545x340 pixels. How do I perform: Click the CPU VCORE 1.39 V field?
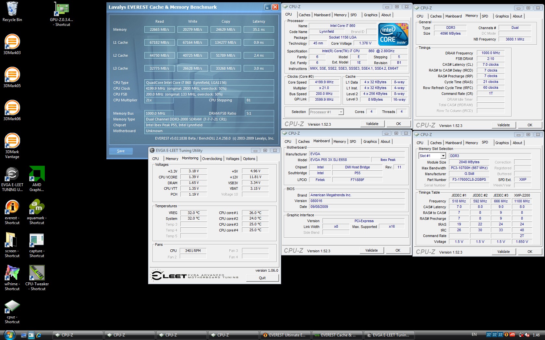point(194,177)
